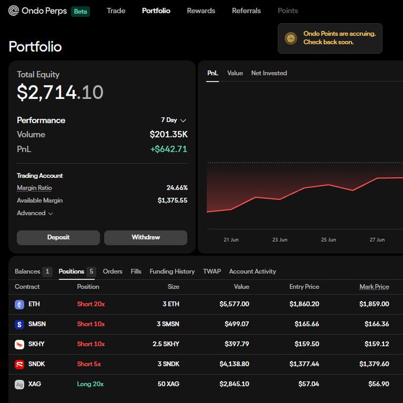Click the gold Ondo Points coin icon

click(290, 39)
